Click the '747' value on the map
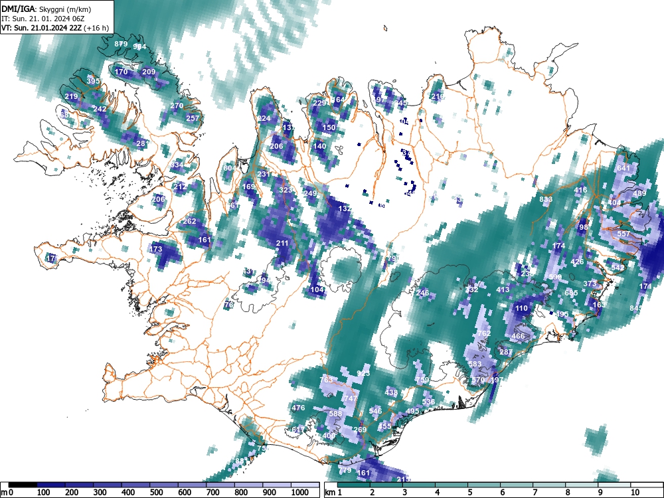The height and width of the screenshot is (498, 664). coord(350,398)
